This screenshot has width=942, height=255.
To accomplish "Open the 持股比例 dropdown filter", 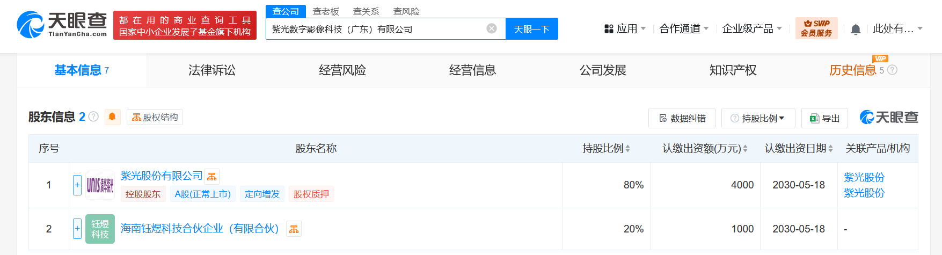I will point(758,118).
